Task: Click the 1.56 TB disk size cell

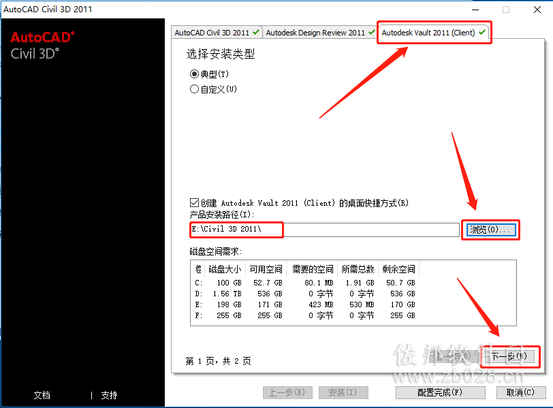Action: tap(227, 294)
